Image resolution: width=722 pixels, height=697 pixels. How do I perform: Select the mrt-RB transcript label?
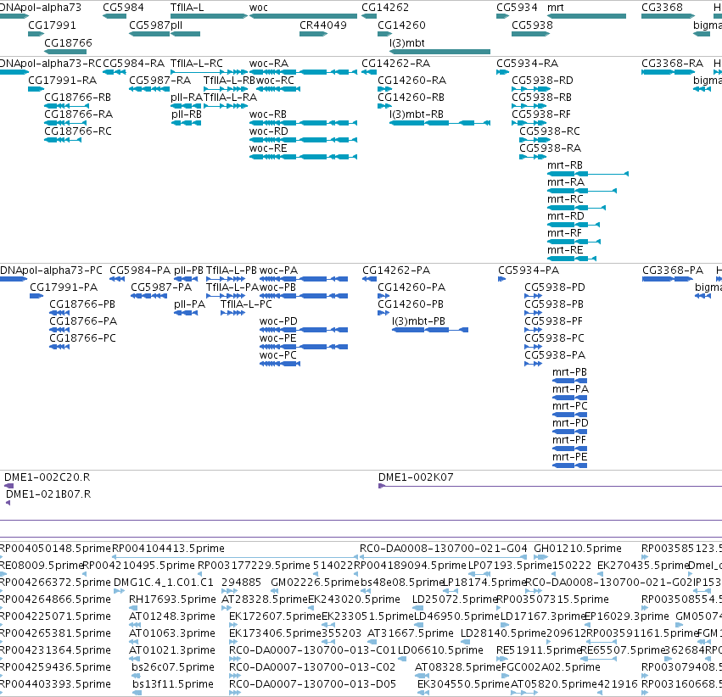point(565,165)
